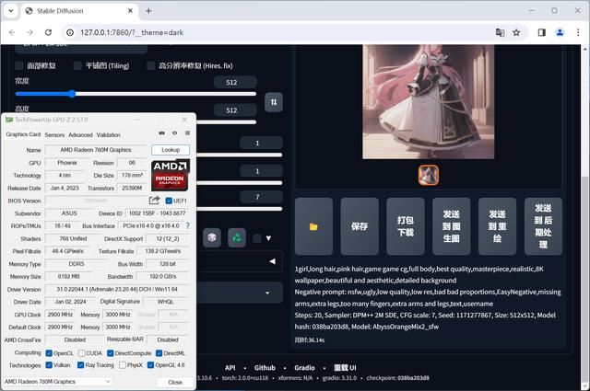The width and height of the screenshot is (590, 391).
Task: Enable the Tiling checkbox
Action: 77,65
